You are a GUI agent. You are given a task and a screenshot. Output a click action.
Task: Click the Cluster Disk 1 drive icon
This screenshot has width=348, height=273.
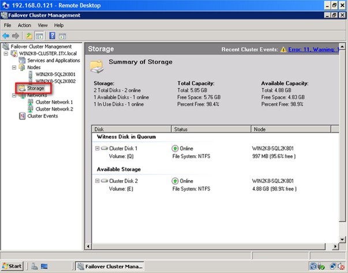coord(104,148)
